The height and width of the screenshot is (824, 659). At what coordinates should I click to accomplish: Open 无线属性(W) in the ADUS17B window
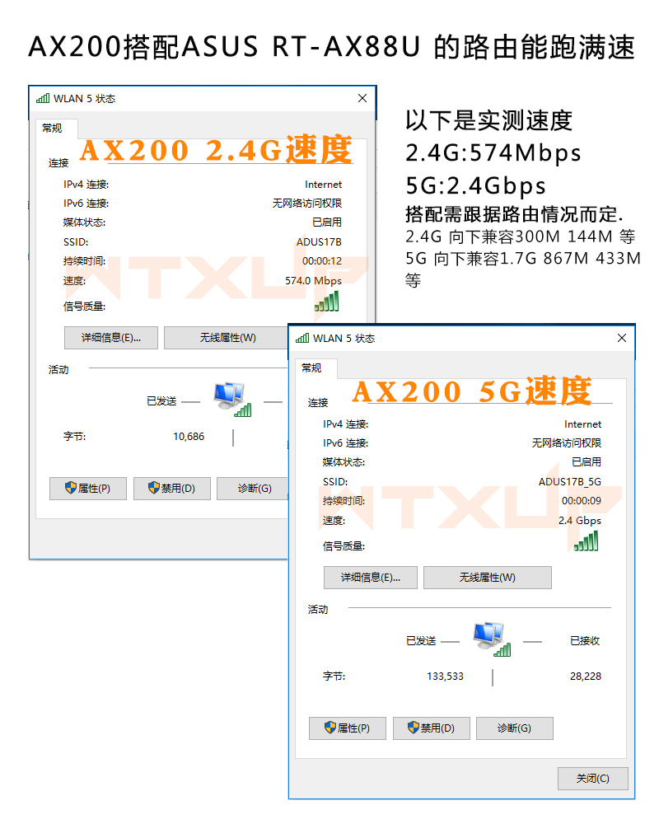(x=227, y=338)
